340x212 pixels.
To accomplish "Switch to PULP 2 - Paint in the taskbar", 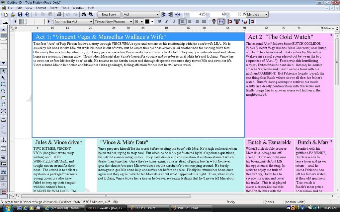I will [x=191, y=208].
